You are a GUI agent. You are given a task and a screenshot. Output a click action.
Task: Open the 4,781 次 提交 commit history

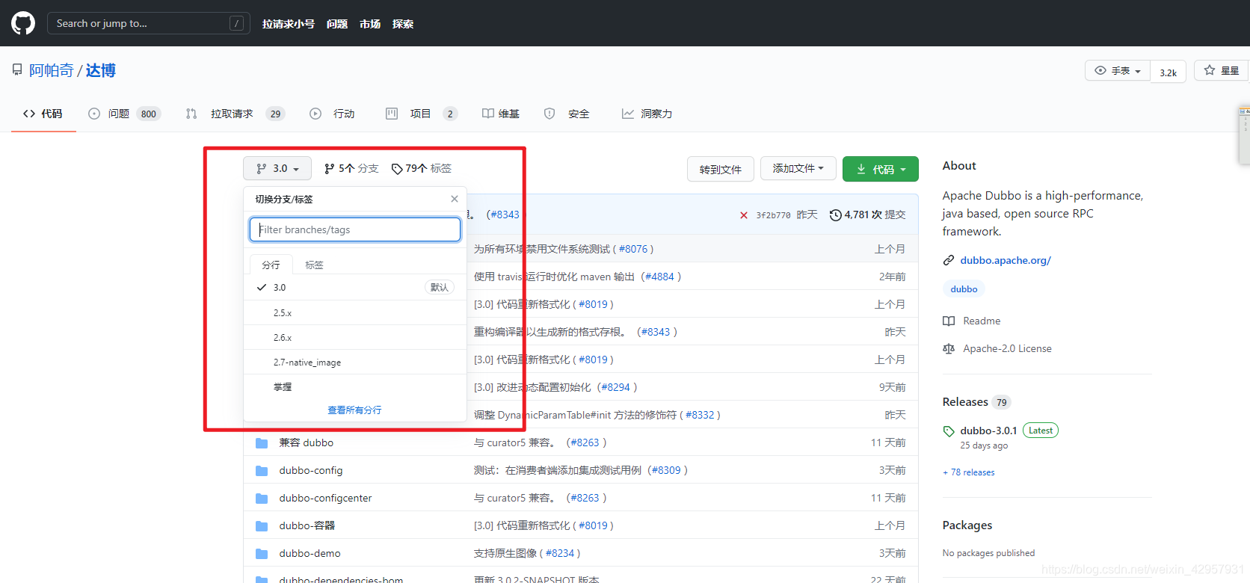click(867, 215)
